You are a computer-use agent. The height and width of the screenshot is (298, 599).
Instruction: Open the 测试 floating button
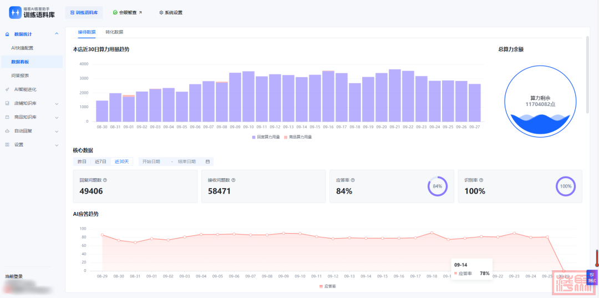592,277
